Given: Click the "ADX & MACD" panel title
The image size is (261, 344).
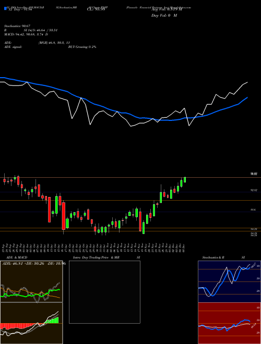Looking at the screenshot, I should [17, 257].
